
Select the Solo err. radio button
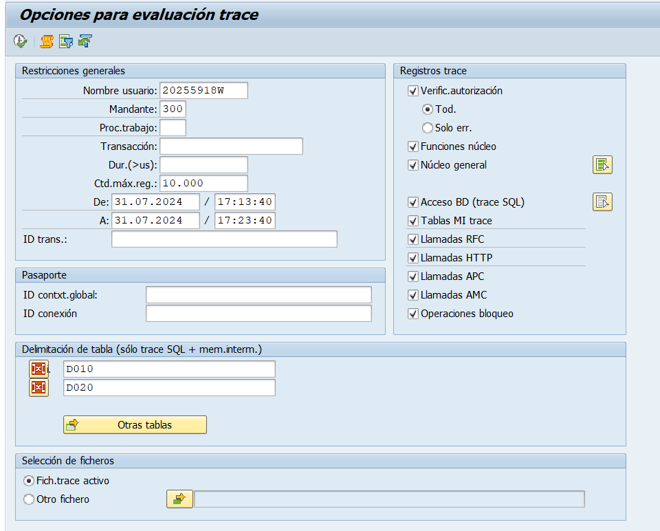point(428,128)
